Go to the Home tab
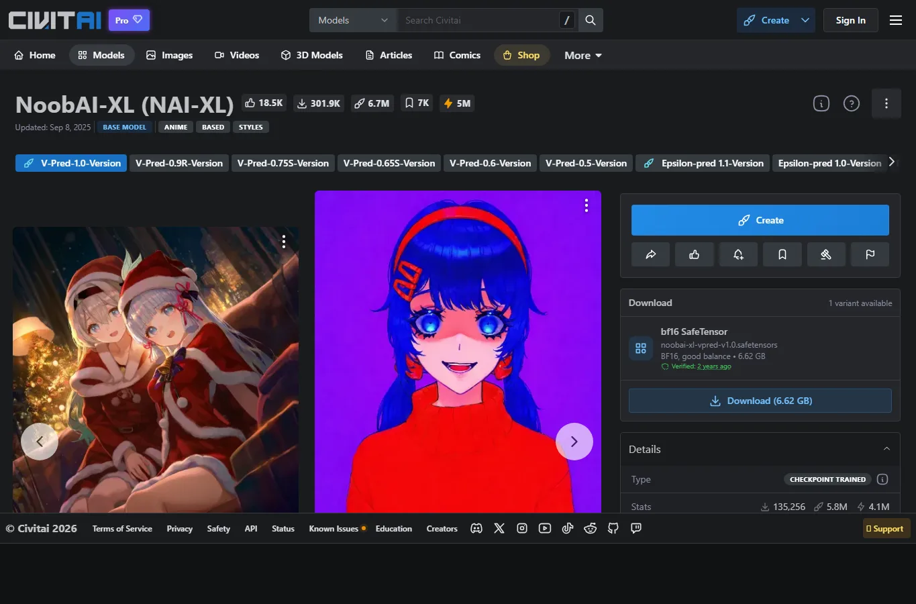 point(35,55)
